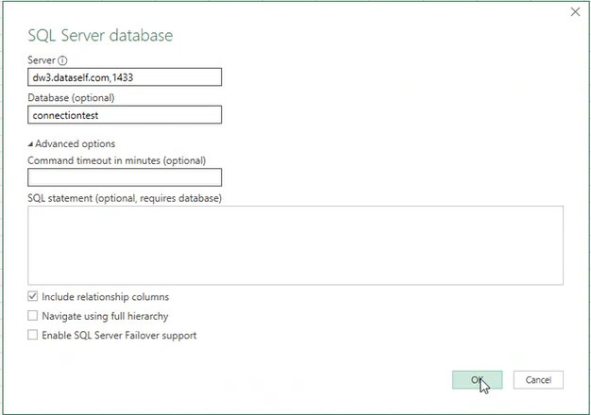Focus the Database name text box

click(x=125, y=115)
